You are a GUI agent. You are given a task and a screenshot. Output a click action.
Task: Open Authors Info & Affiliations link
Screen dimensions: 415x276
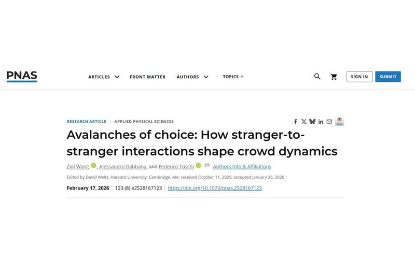[242, 167]
